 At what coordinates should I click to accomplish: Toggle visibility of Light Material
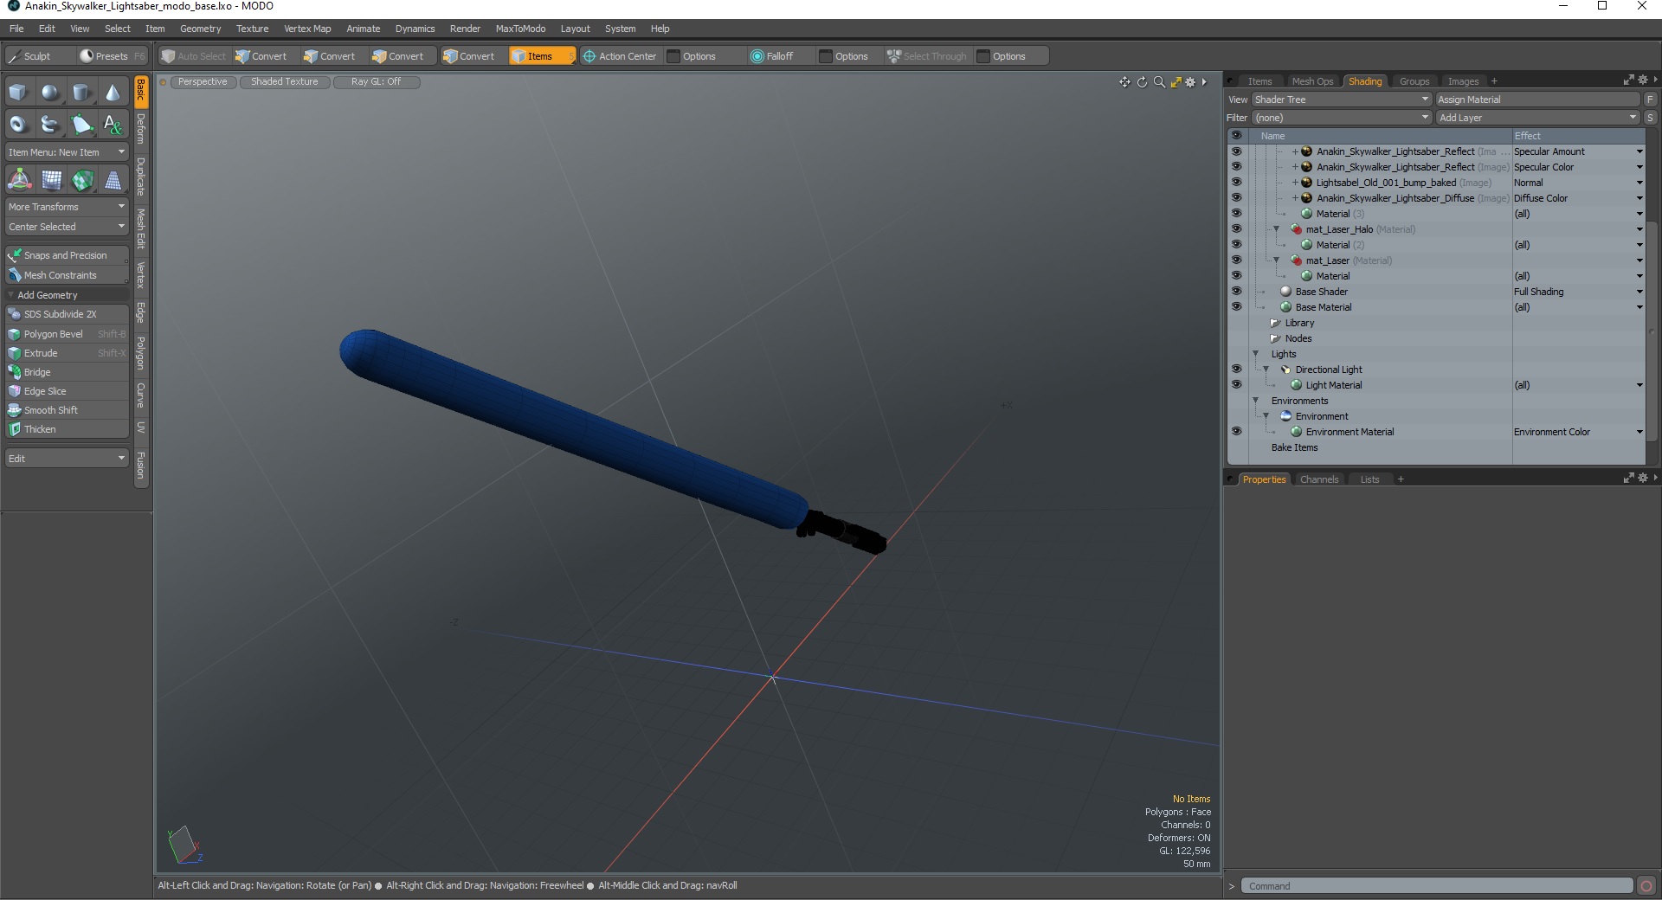point(1236,385)
